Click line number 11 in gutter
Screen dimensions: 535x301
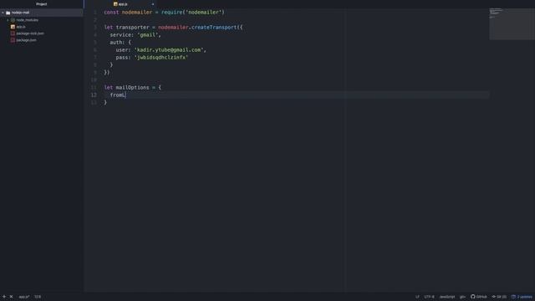click(94, 87)
